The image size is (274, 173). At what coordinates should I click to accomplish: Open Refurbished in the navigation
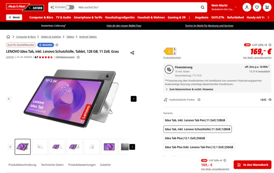pos(235,17)
